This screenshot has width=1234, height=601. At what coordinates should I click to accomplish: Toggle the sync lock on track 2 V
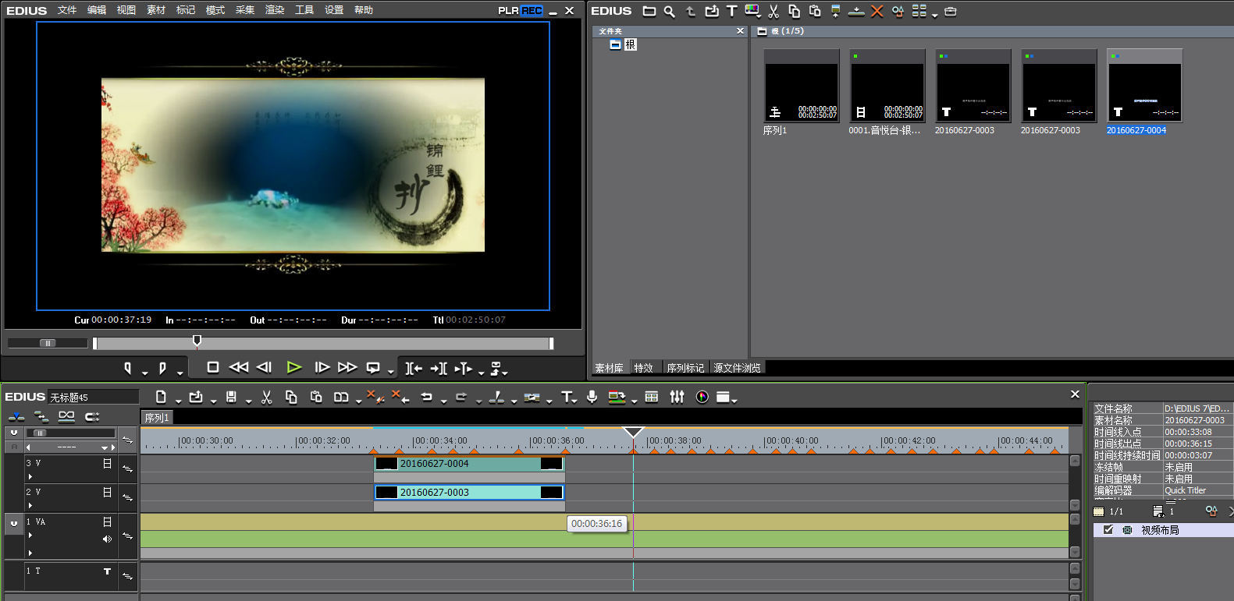click(127, 497)
